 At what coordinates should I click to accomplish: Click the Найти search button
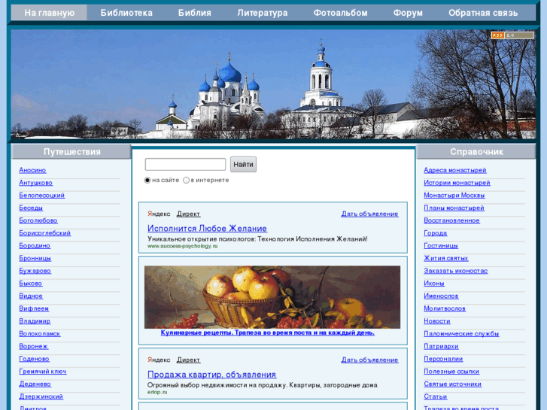[243, 164]
